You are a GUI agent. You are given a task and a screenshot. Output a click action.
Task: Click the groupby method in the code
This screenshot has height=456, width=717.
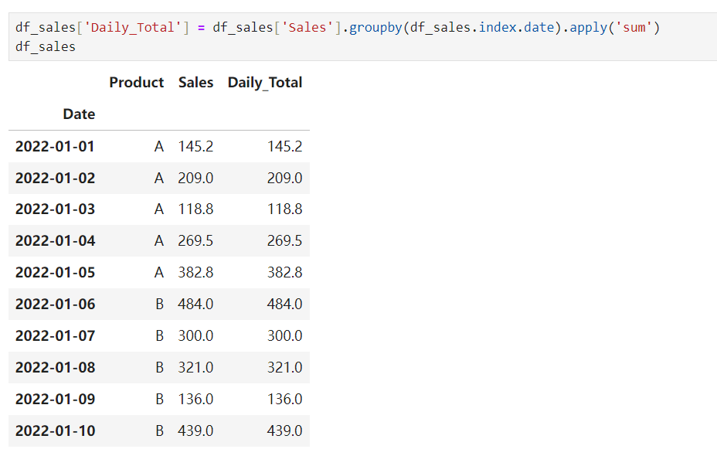coord(376,28)
